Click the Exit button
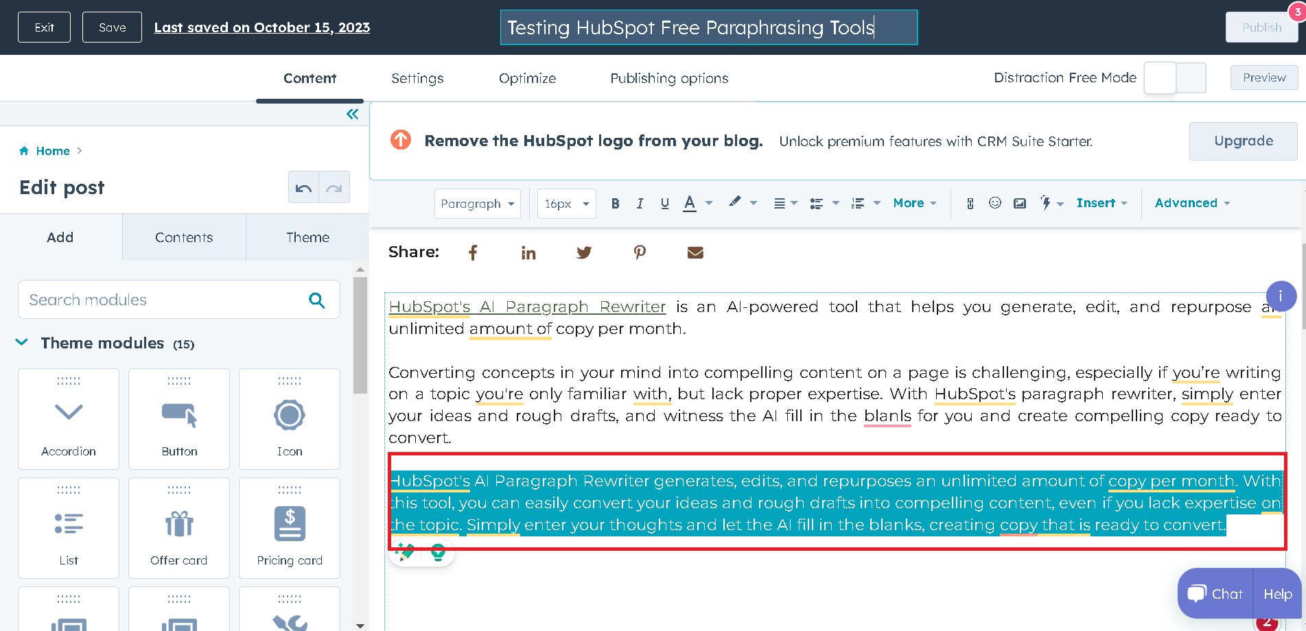Image resolution: width=1306 pixels, height=631 pixels. pos(44,27)
